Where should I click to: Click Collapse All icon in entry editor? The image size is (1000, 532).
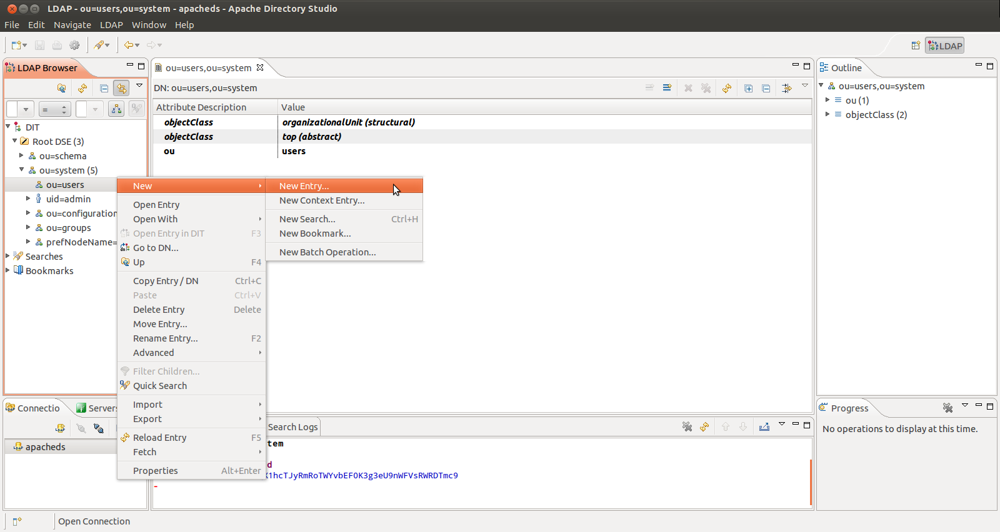[x=766, y=88]
